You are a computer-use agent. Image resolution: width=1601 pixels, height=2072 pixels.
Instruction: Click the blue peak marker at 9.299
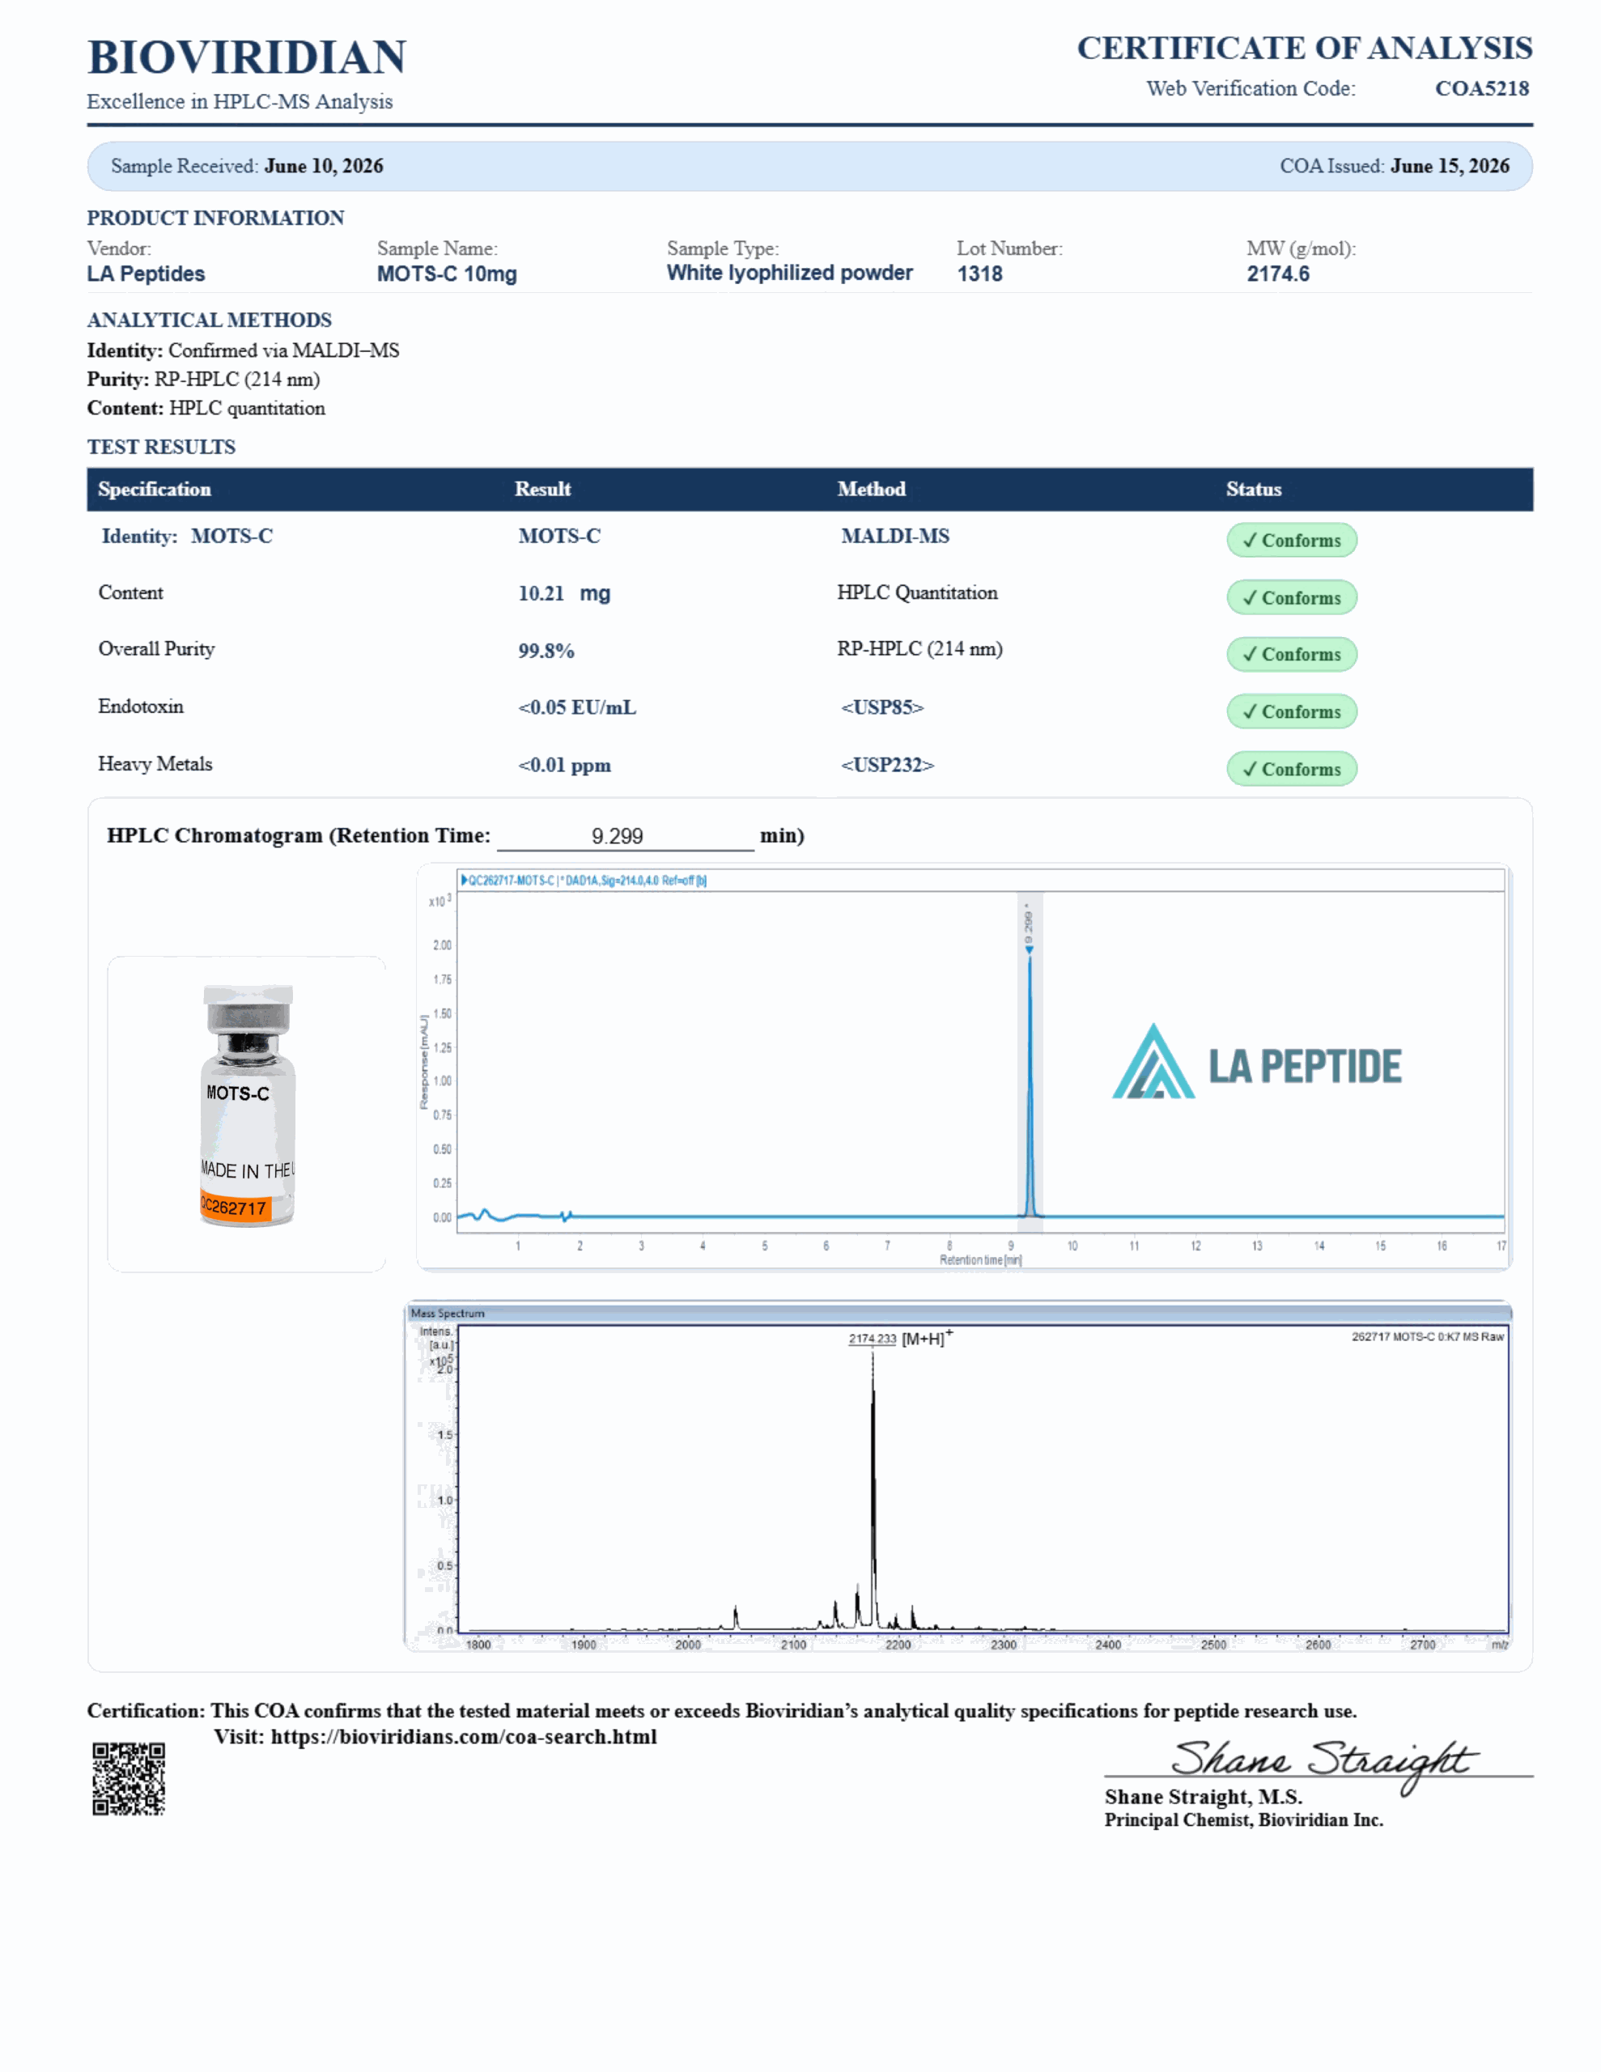(1029, 949)
